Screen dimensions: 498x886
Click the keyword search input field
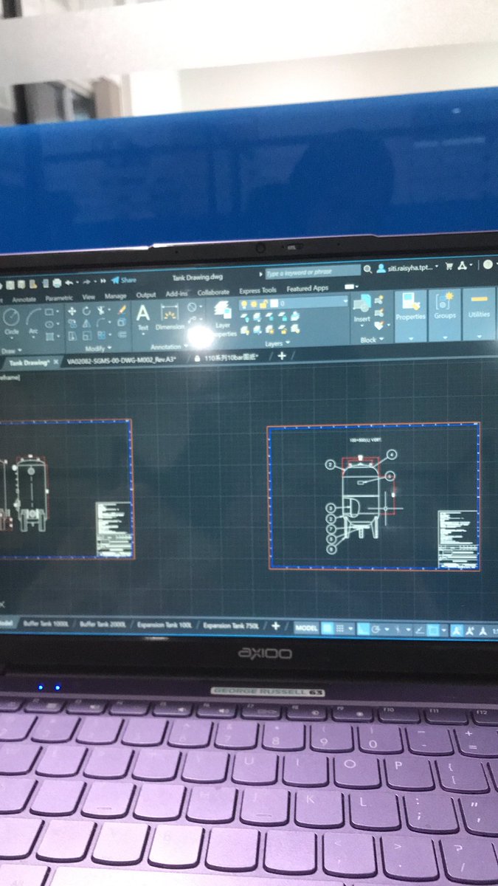(x=313, y=272)
